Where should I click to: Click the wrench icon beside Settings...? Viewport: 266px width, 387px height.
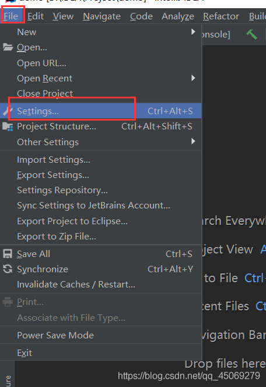(6, 111)
